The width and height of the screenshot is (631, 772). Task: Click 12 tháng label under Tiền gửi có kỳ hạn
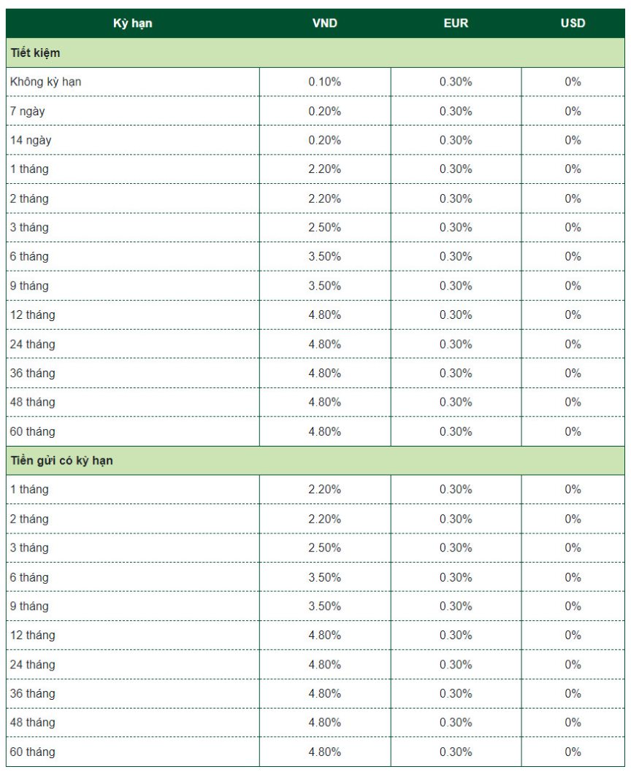pos(32,635)
